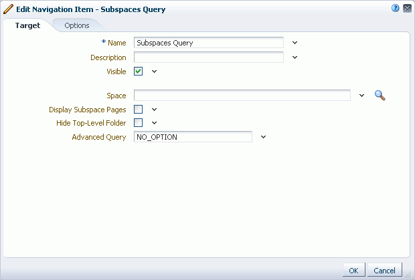Click the help question mark icon
Viewport: 415px width, 280px height.
(395, 8)
